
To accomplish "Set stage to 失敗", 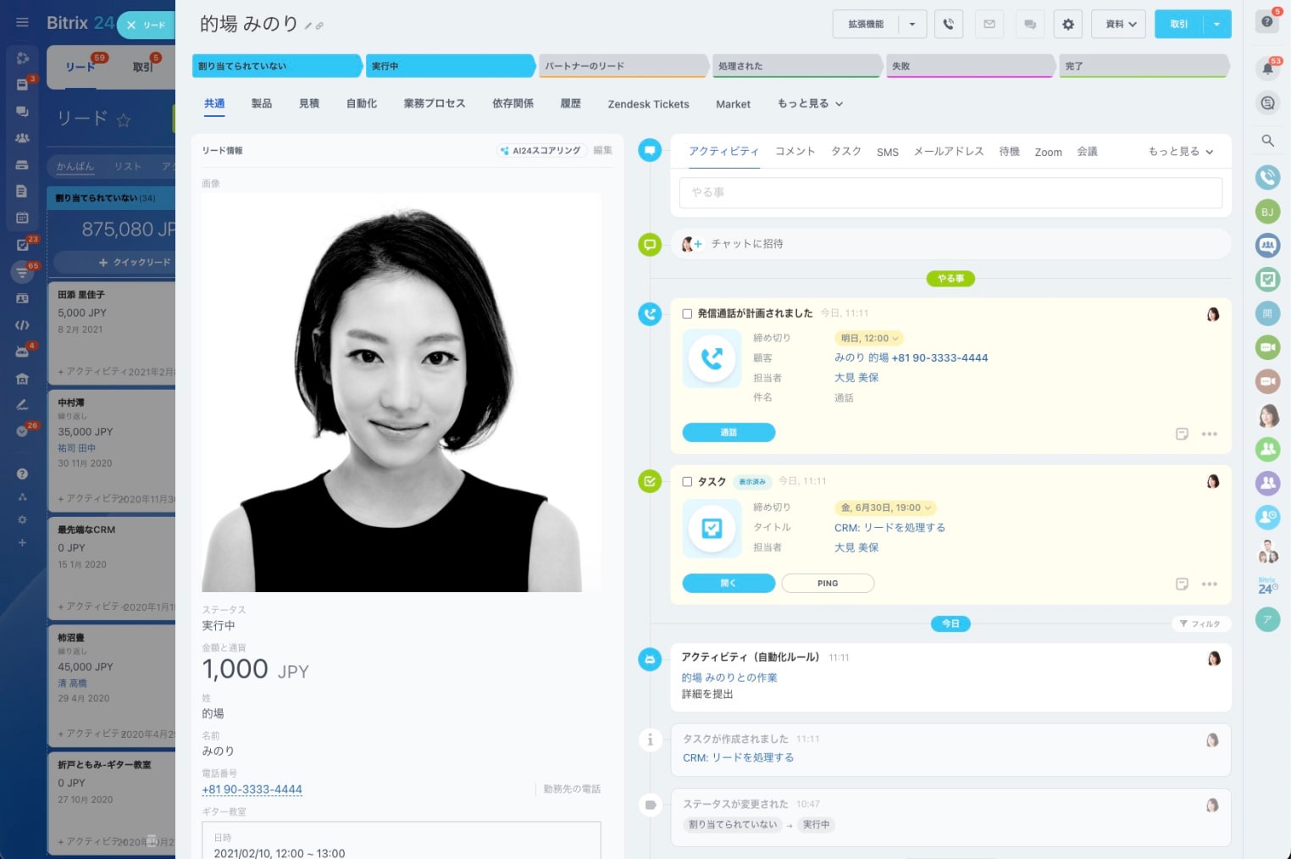I will [x=970, y=66].
